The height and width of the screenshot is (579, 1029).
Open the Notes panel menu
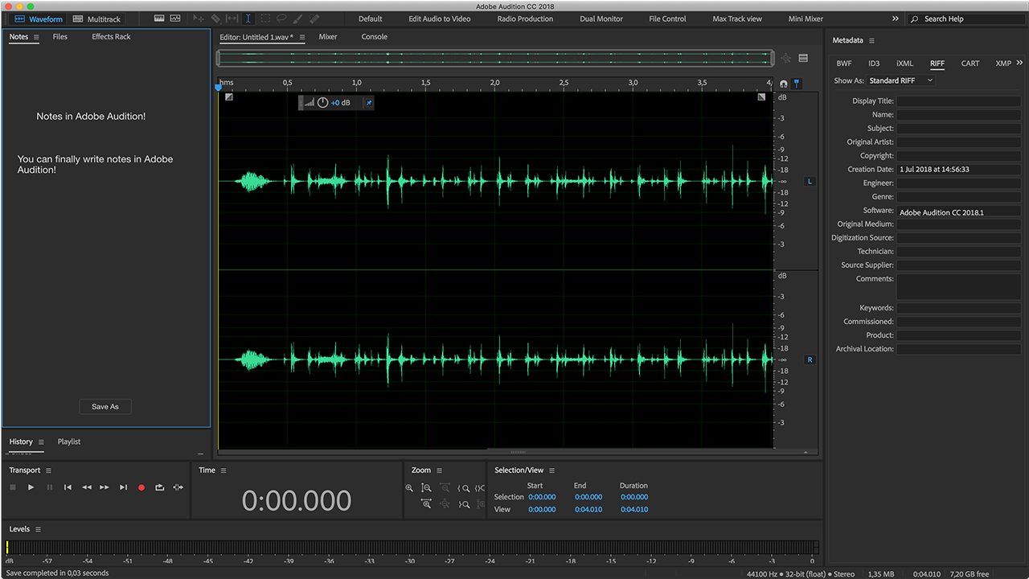coord(37,36)
